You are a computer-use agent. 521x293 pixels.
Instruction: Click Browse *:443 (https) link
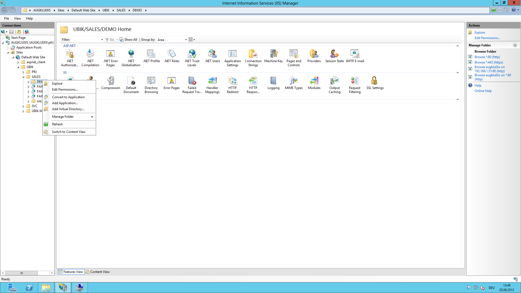tap(488, 62)
